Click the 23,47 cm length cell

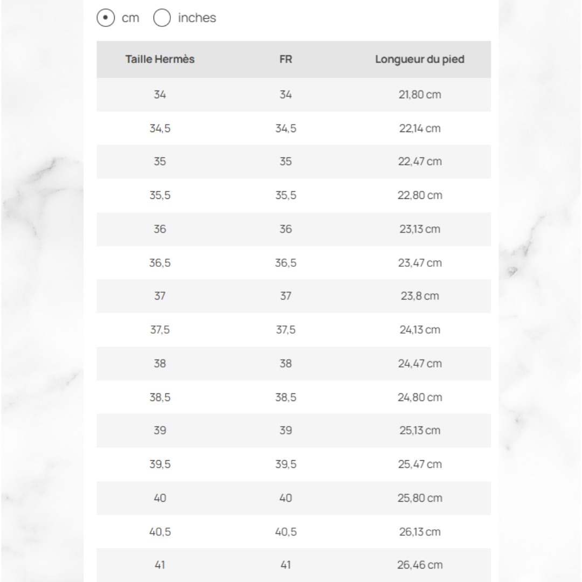[x=420, y=263]
